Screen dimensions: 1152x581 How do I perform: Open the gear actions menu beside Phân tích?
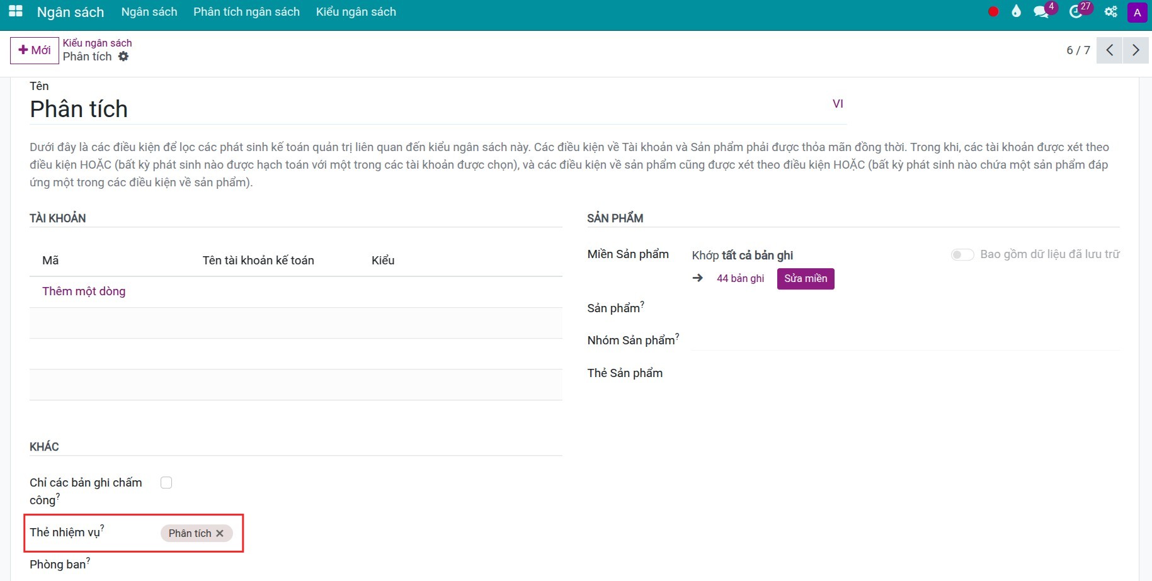tap(123, 57)
